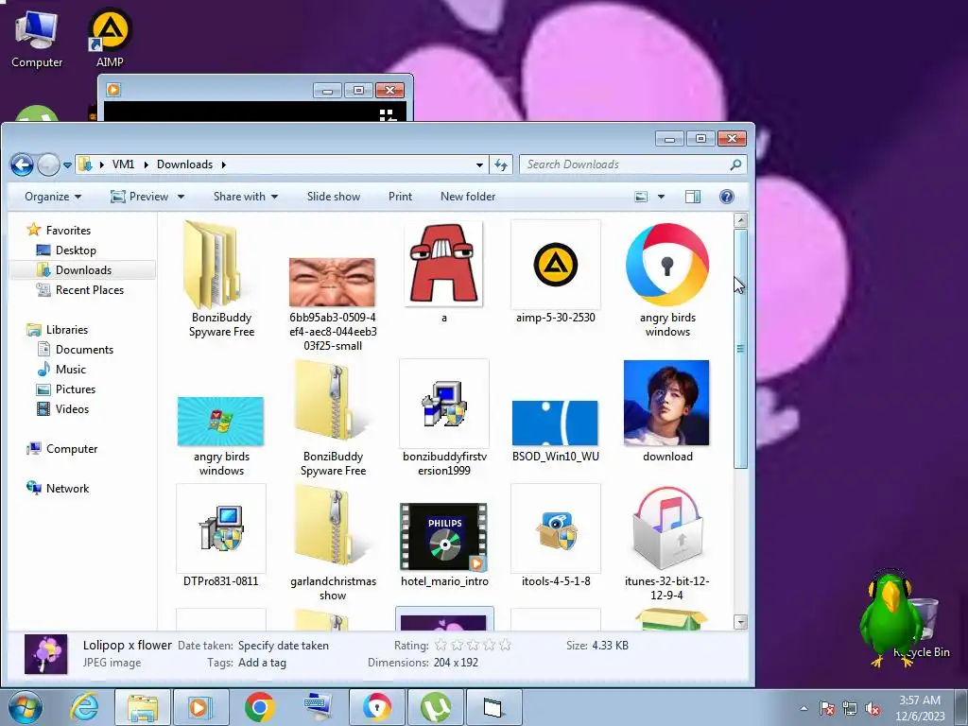Start the Slide show

pos(334,197)
